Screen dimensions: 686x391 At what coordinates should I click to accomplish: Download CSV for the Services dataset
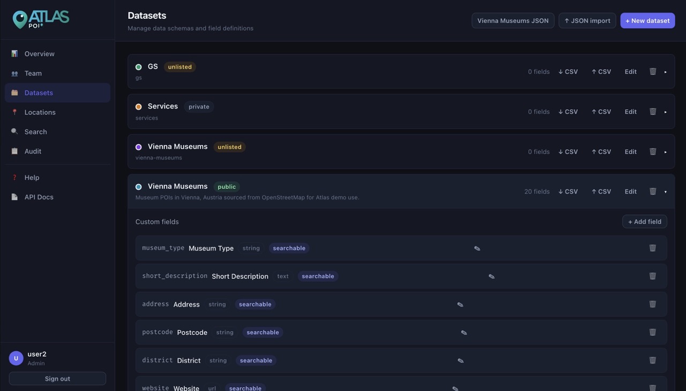pos(568,112)
